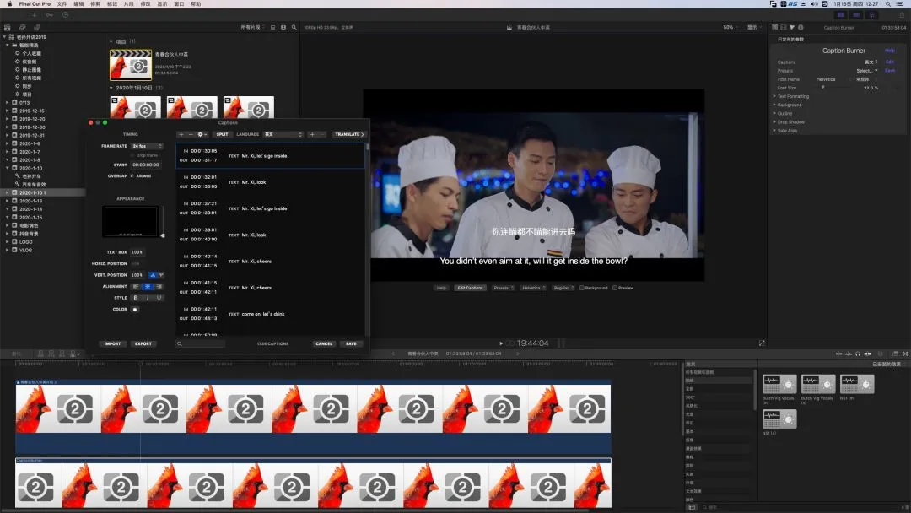The image size is (911, 513).
Task: Open the Helvetica font dropdown under viewer
Action: pyautogui.click(x=533, y=288)
